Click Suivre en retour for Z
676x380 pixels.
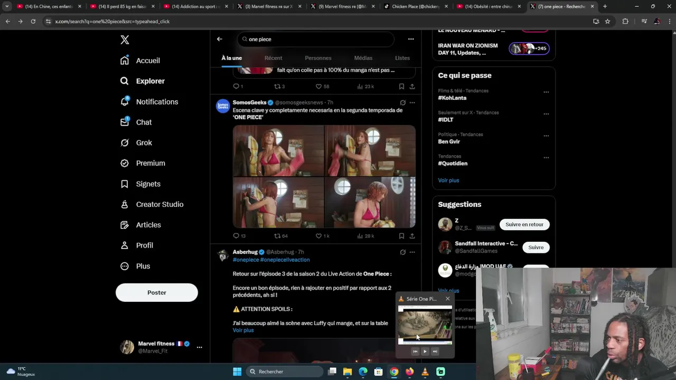click(524, 224)
